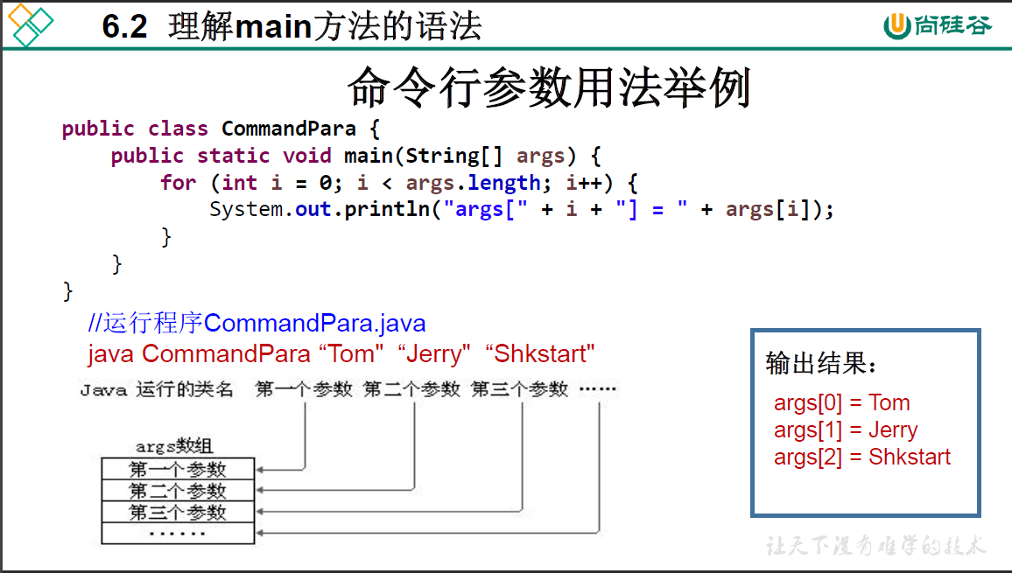Viewport: 1012px width, 573px height.
Task: Click the diamond logo icon at top left
Action: click(30, 24)
